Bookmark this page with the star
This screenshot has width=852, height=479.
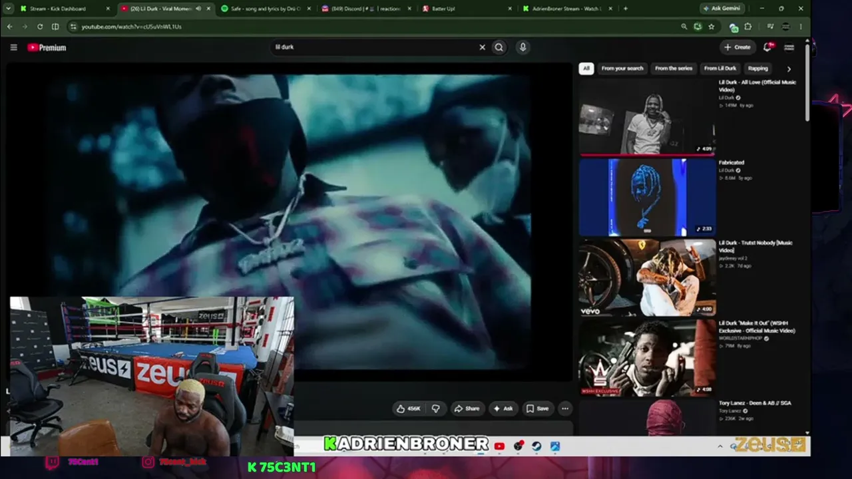coord(712,27)
